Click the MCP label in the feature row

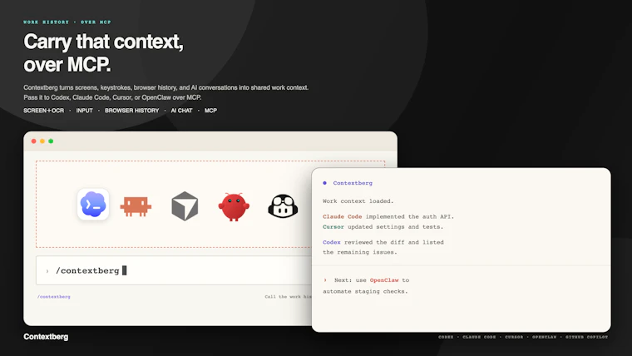(x=210, y=111)
